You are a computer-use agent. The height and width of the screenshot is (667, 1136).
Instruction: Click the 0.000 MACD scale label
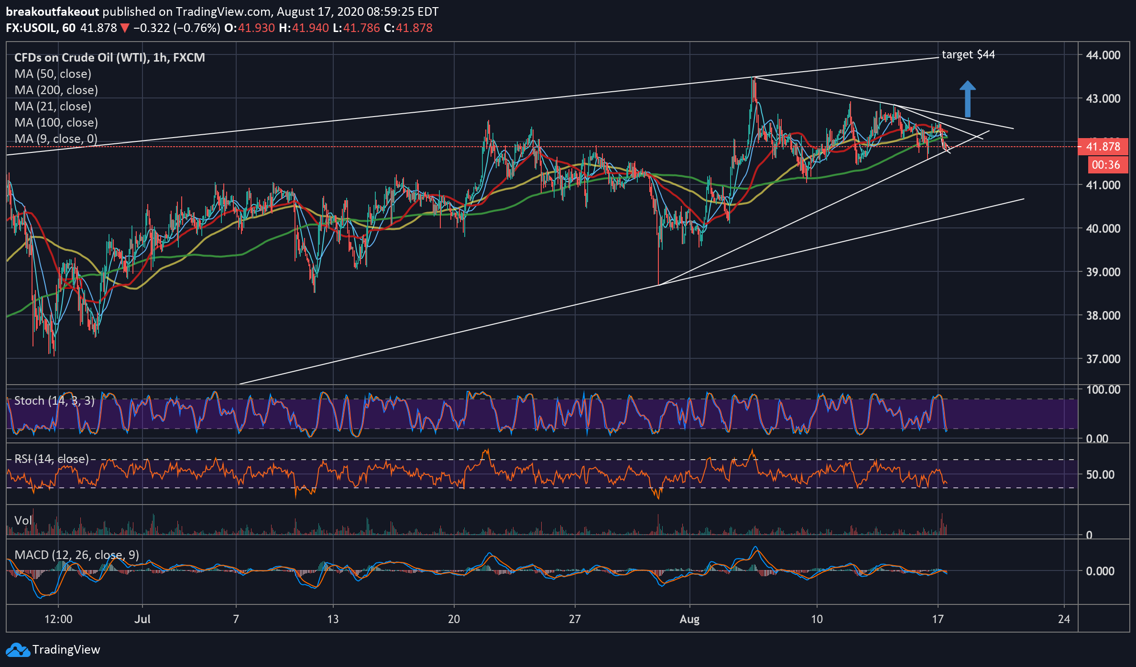tap(1100, 571)
